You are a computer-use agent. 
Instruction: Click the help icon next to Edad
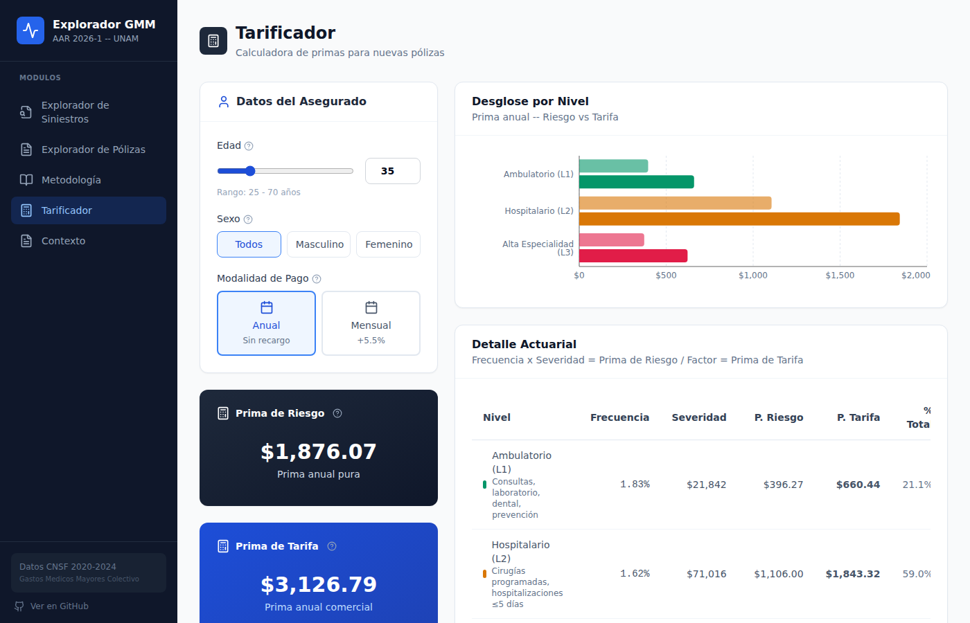click(249, 146)
